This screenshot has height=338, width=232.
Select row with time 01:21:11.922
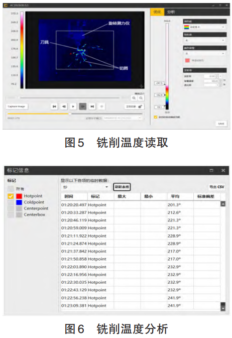tap(141, 236)
